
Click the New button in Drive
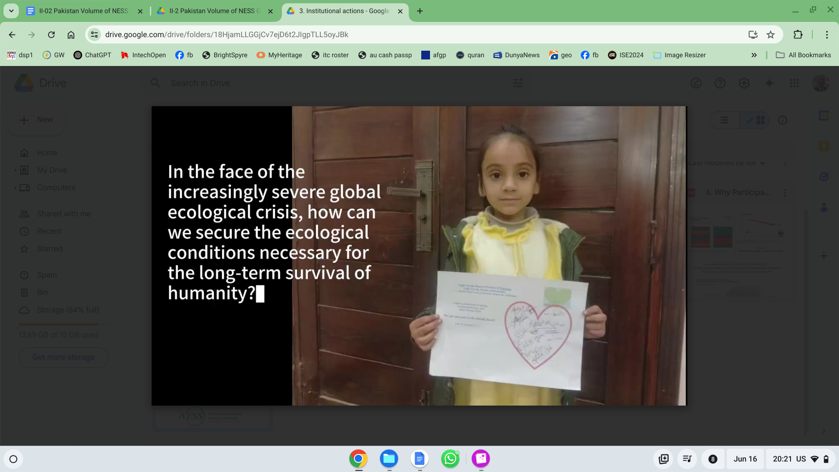(x=37, y=120)
